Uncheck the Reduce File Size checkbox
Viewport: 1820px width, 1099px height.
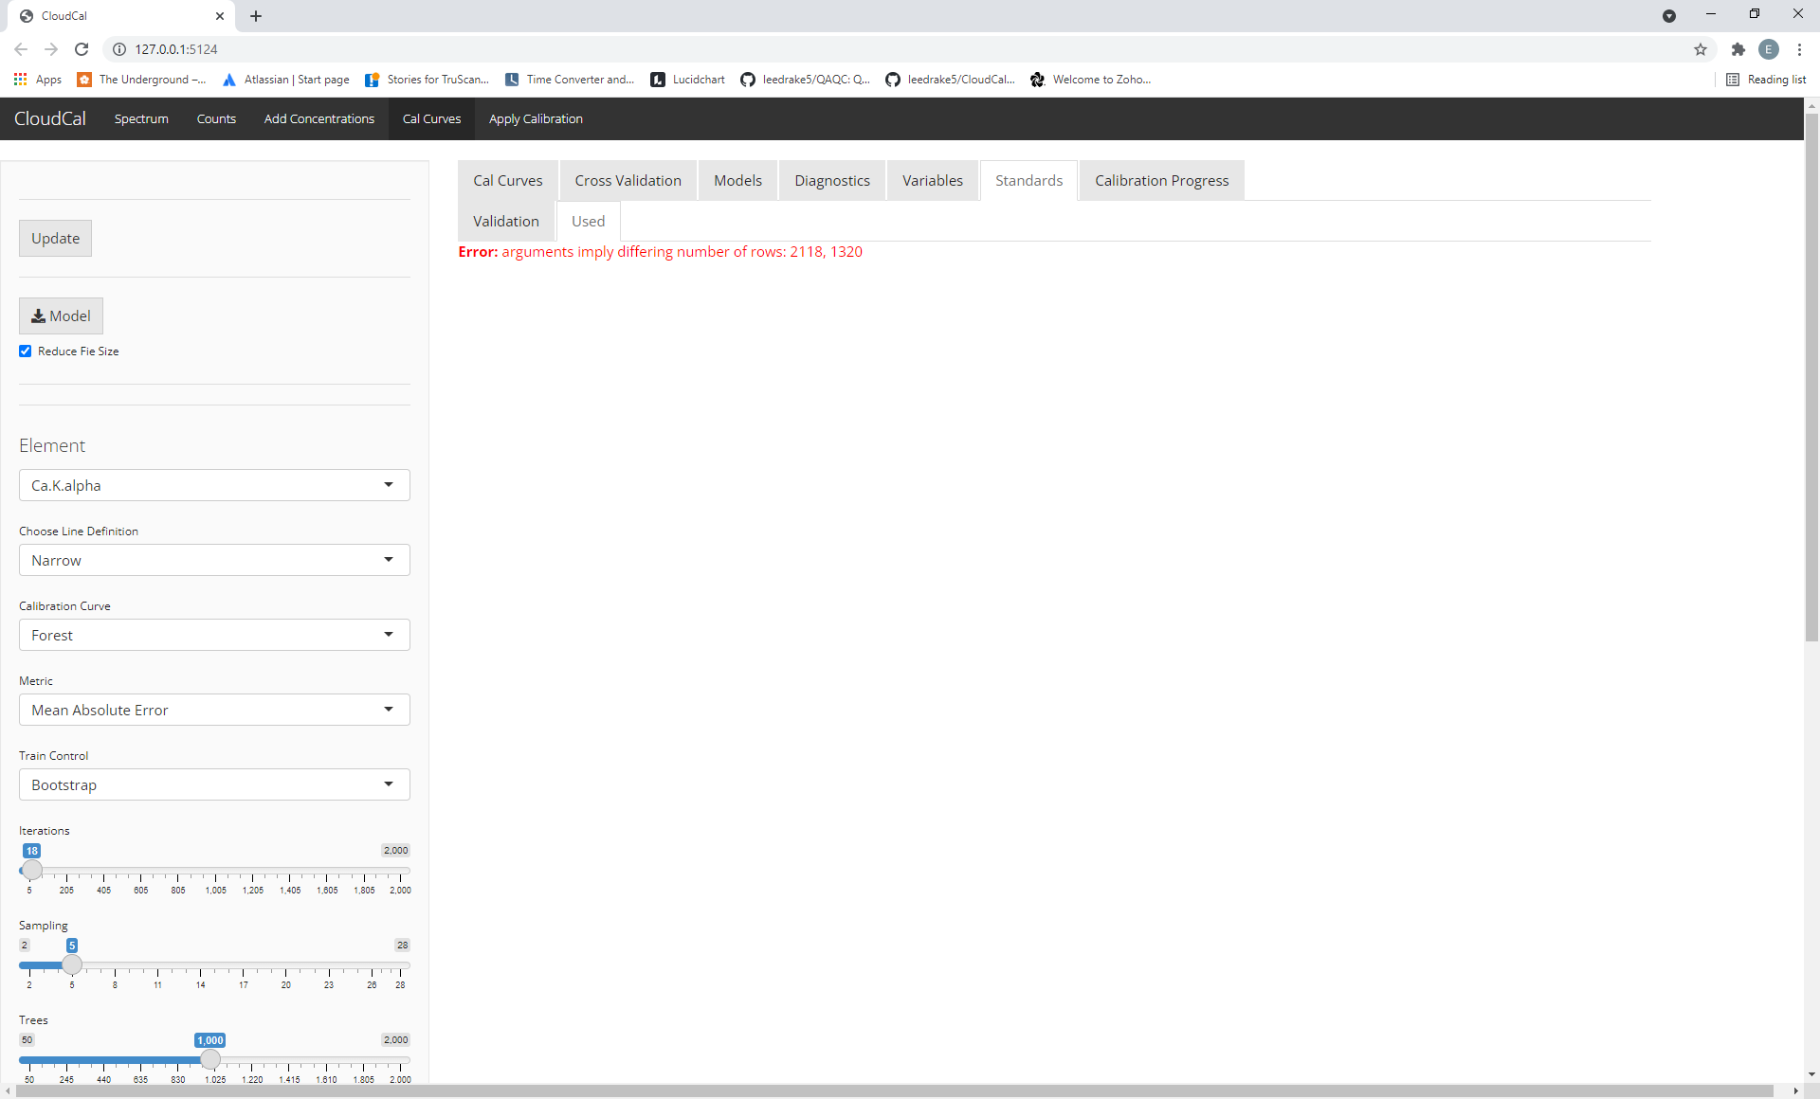[26, 351]
